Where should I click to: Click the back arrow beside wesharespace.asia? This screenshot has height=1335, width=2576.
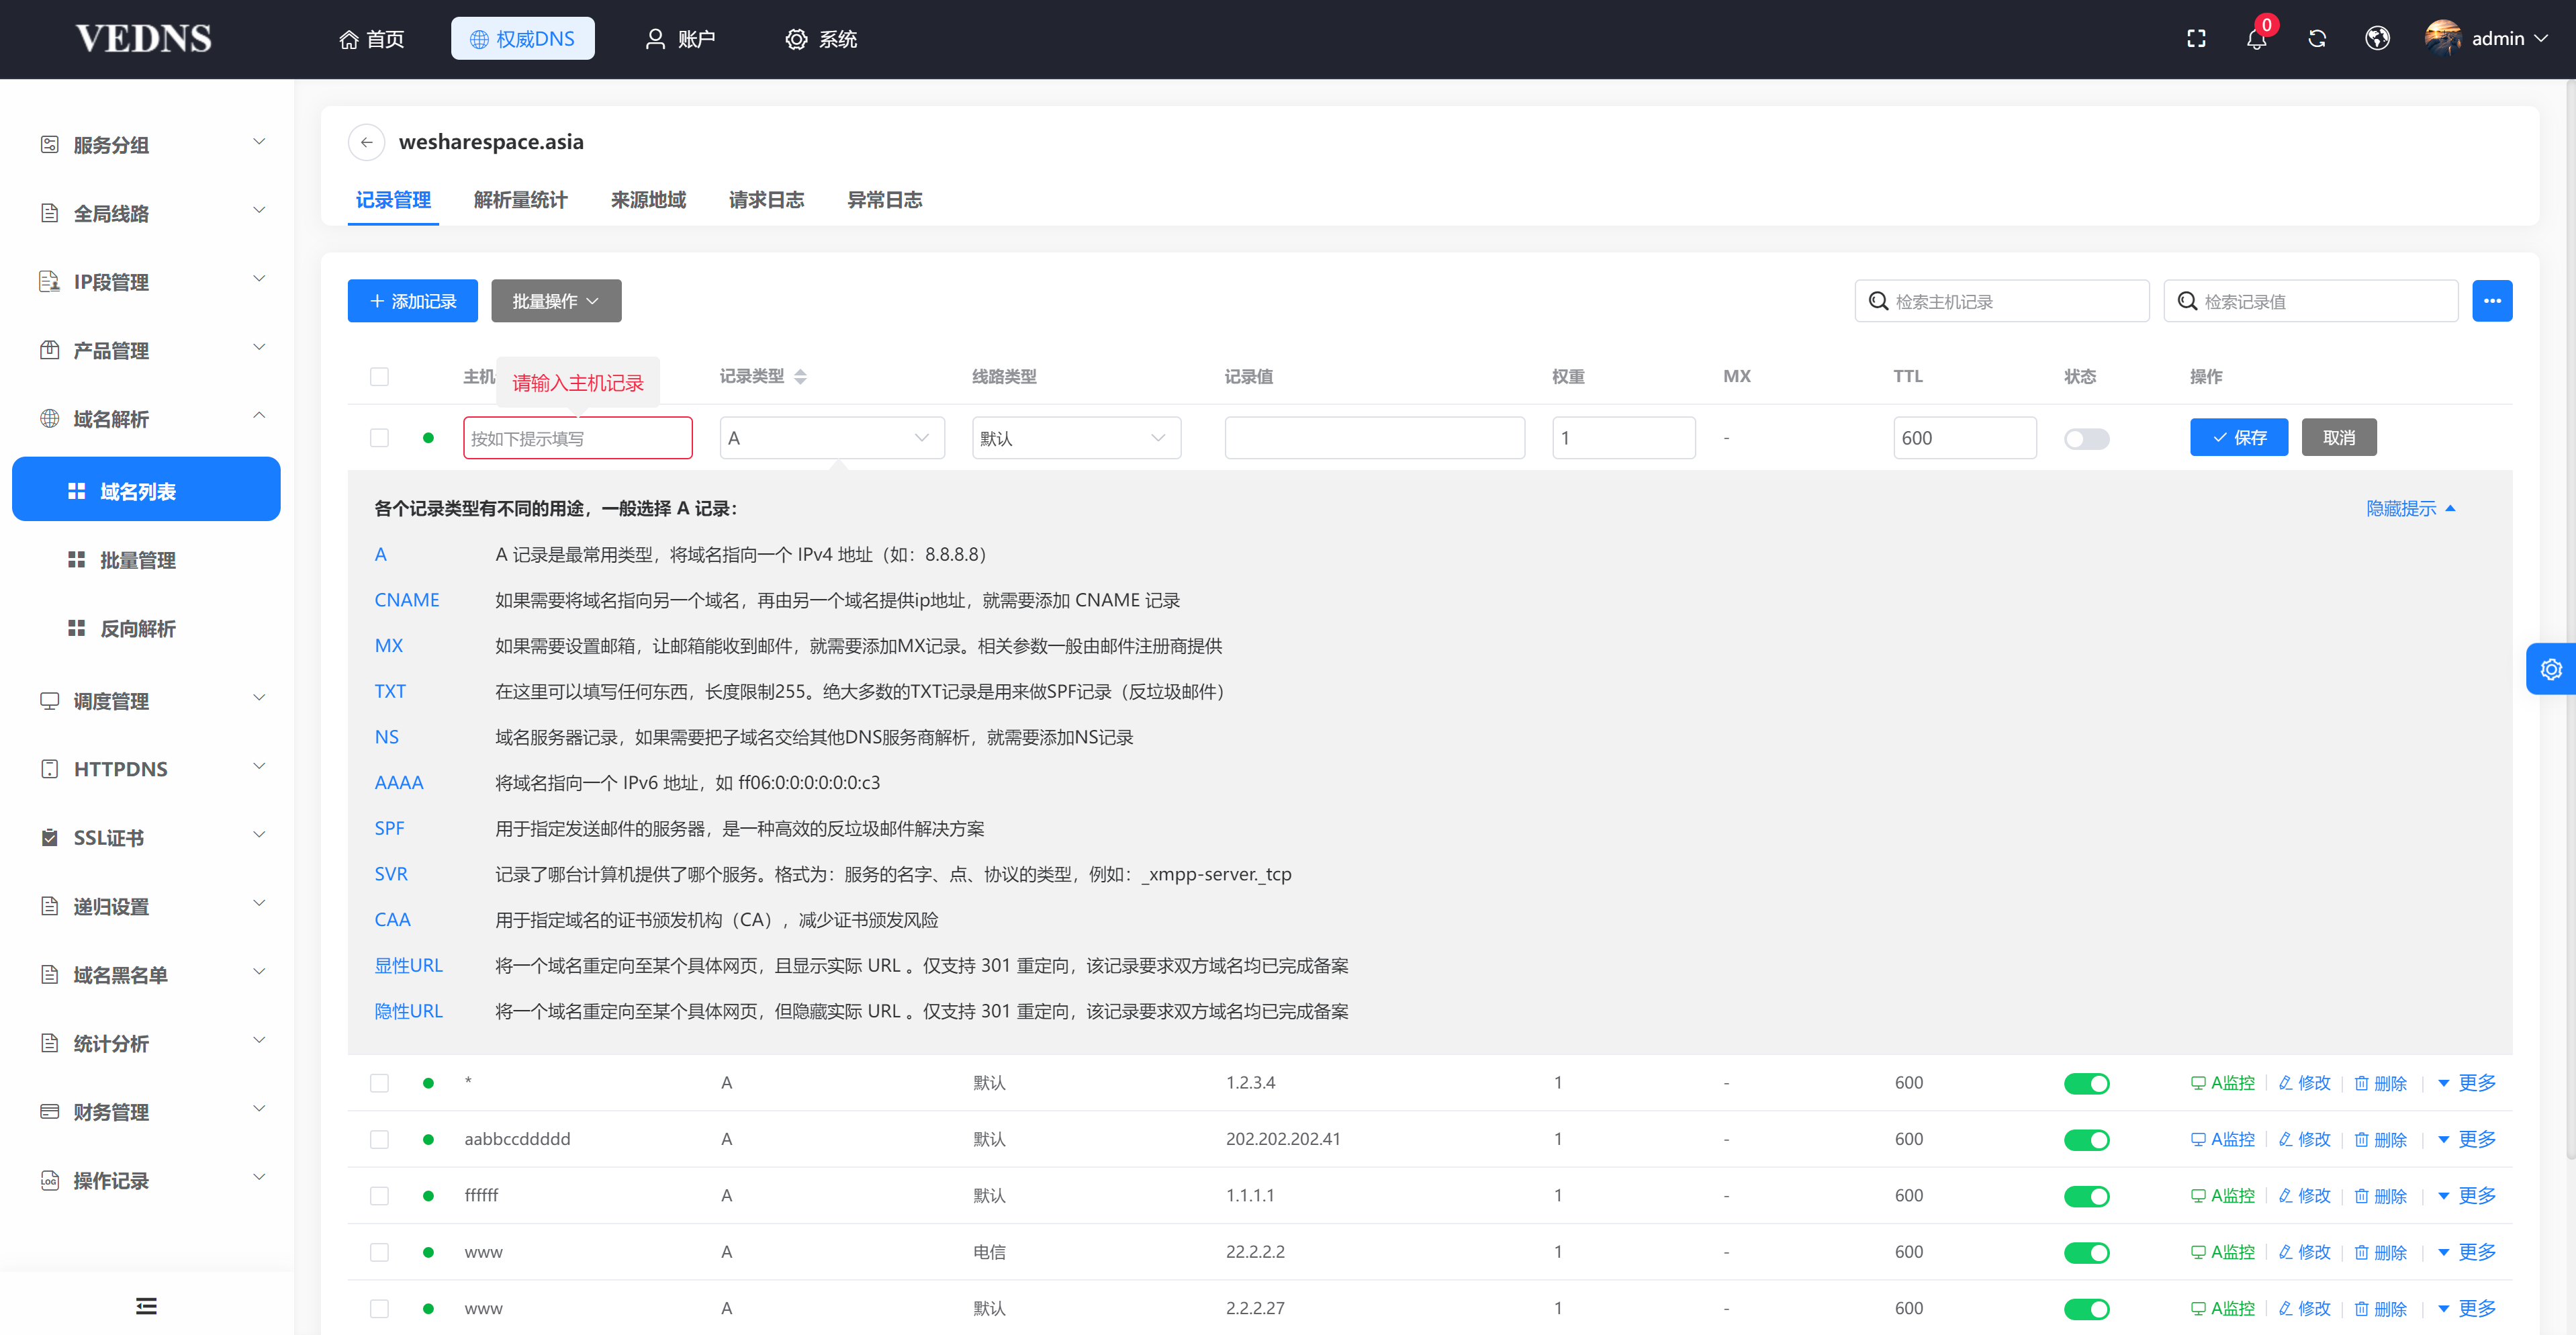point(367,142)
